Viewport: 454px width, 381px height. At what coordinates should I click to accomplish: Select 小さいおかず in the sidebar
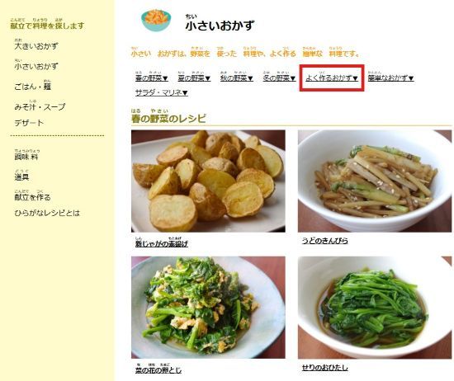[36, 66]
